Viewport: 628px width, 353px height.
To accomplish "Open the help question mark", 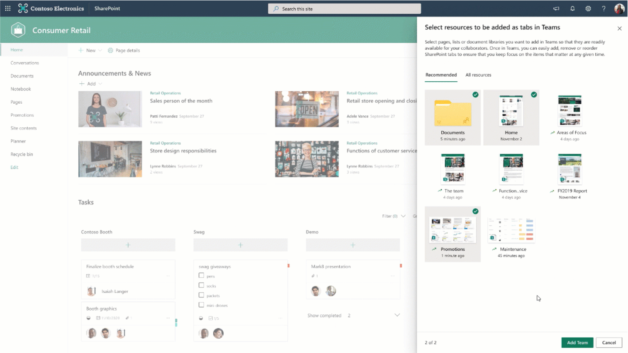I will point(604,8).
